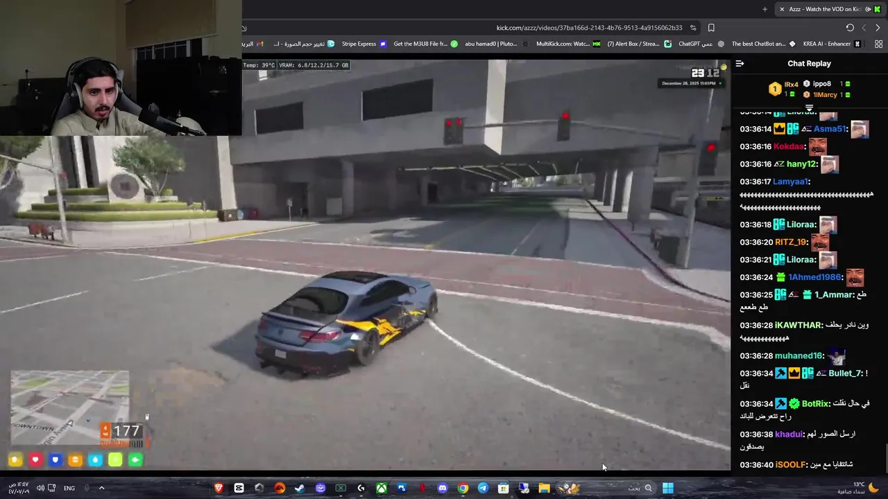Open File Explorer from the taskbar
Image resolution: width=888 pixels, height=499 pixels.
[545, 488]
